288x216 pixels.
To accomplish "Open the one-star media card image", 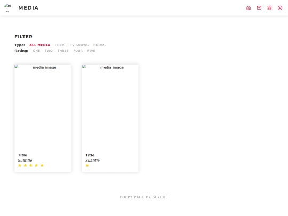I will [x=110, y=107].
